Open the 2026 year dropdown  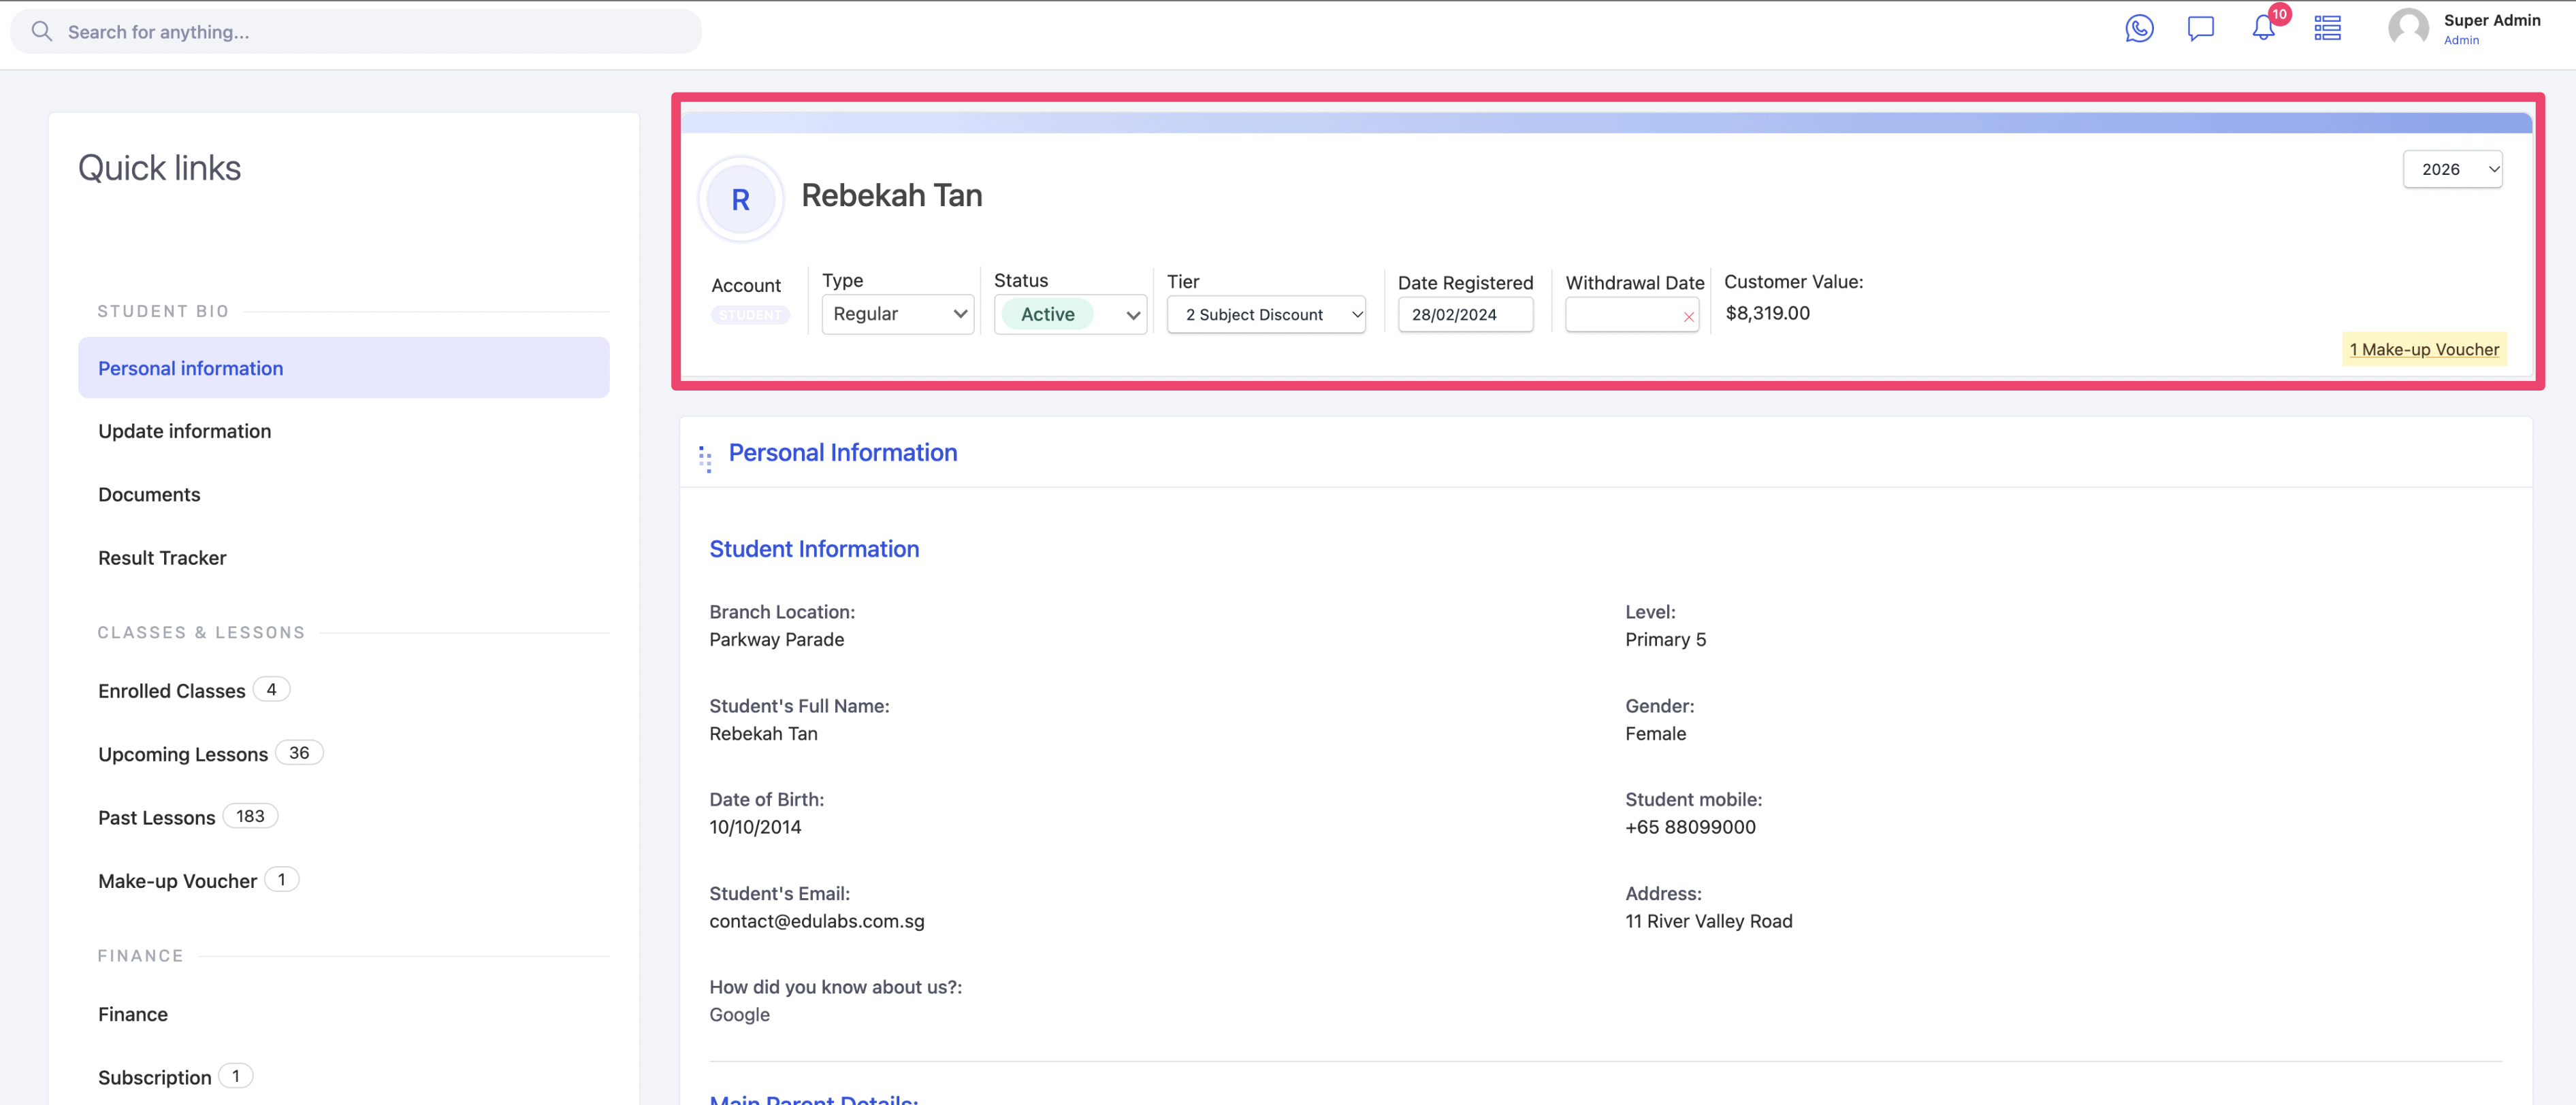click(x=2452, y=169)
